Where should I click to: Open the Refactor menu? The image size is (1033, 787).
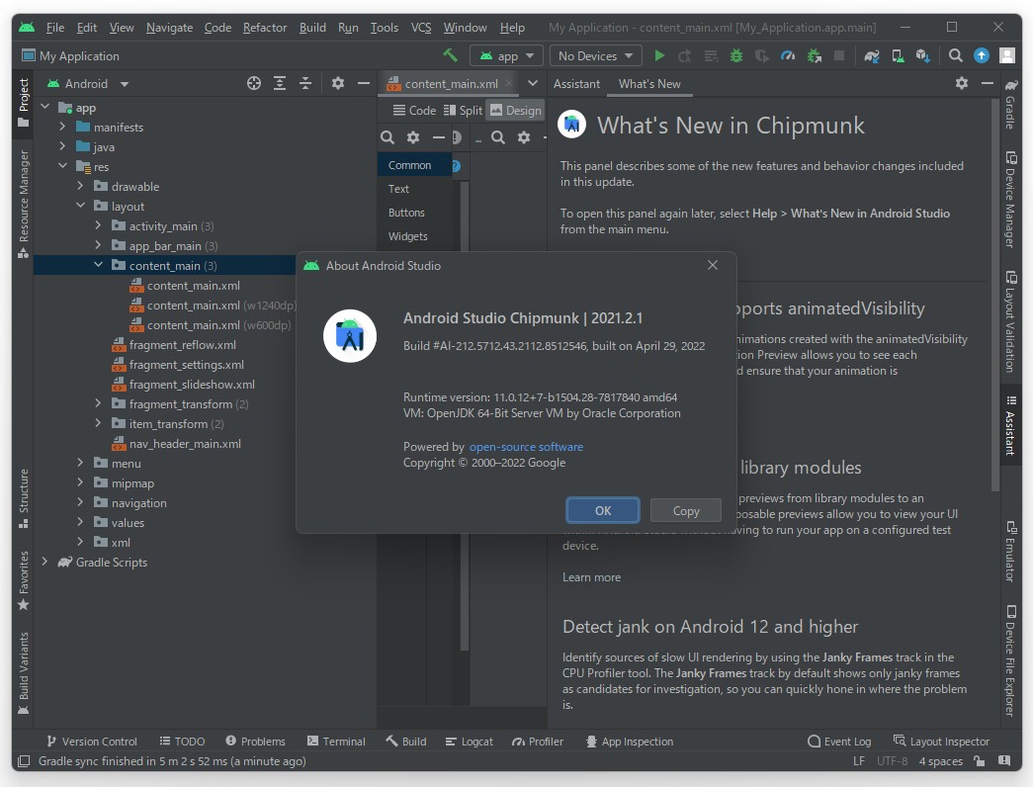264,27
